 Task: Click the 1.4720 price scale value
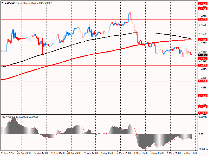click(x=203, y=16)
